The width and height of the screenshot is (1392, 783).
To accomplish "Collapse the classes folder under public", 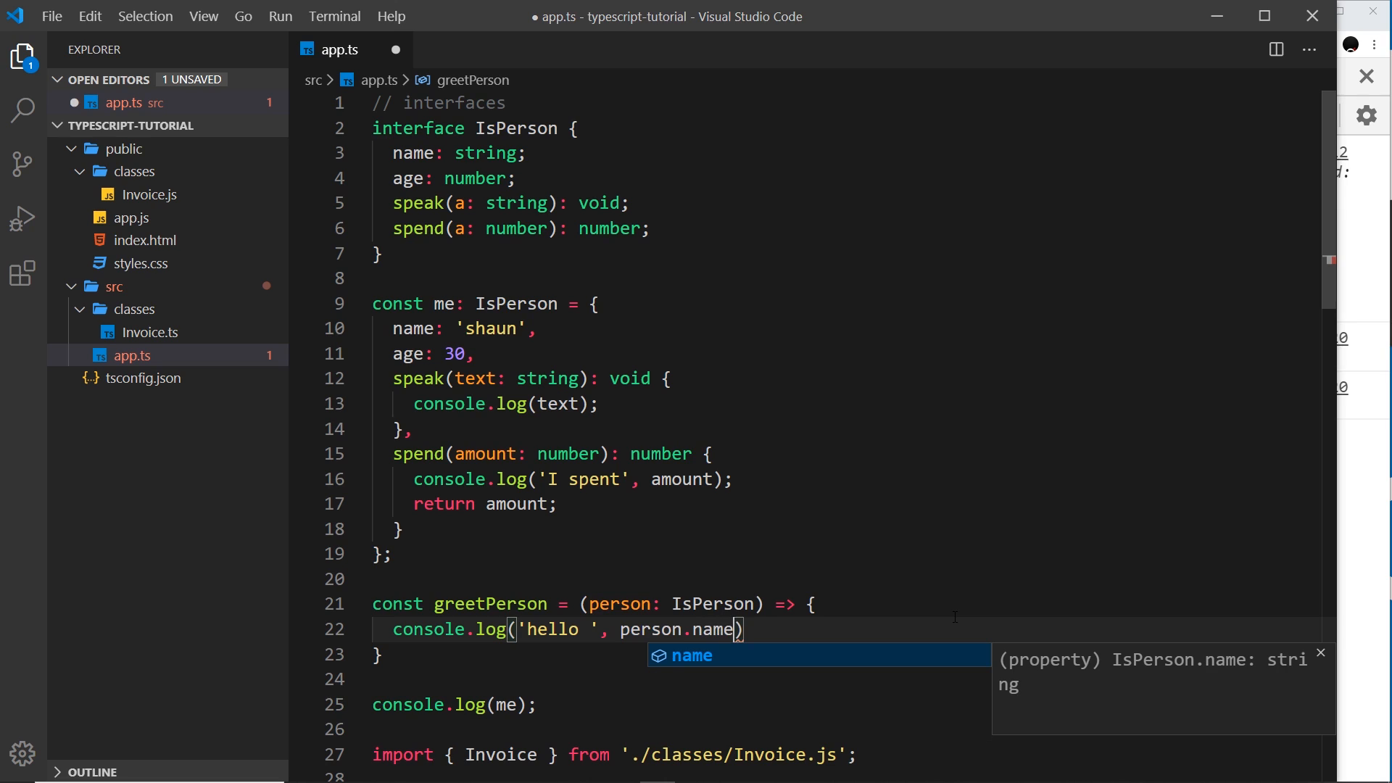I will click(80, 172).
